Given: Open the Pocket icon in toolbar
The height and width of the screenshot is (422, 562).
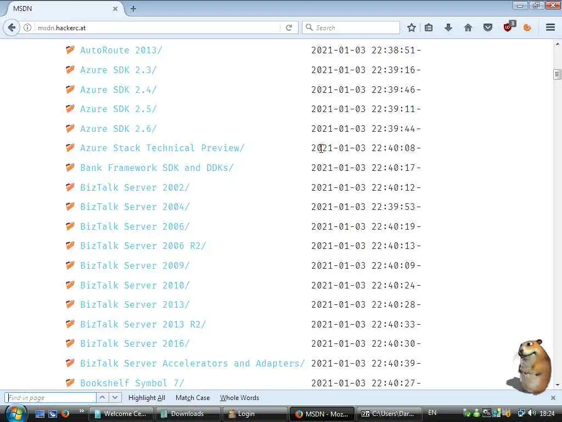Looking at the screenshot, I should tap(487, 27).
